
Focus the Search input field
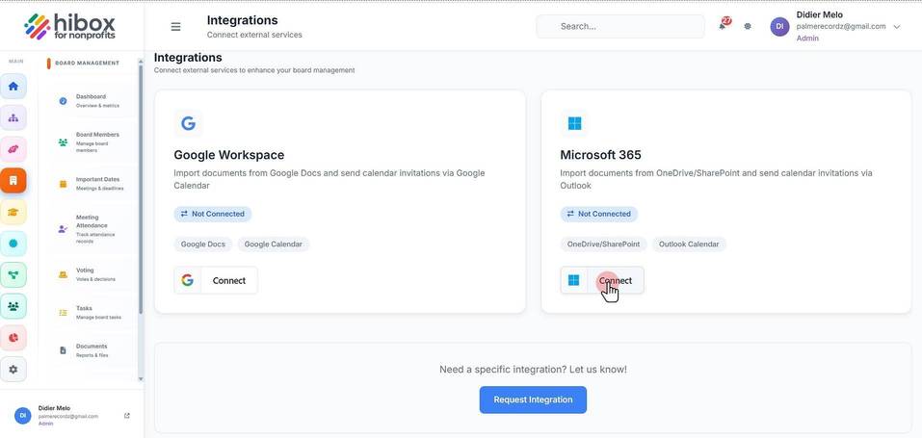(x=620, y=26)
